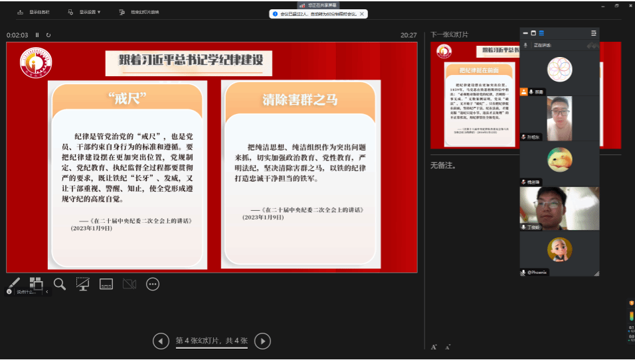
Task: Shrink the notes text size
Action: pyautogui.click(x=448, y=347)
